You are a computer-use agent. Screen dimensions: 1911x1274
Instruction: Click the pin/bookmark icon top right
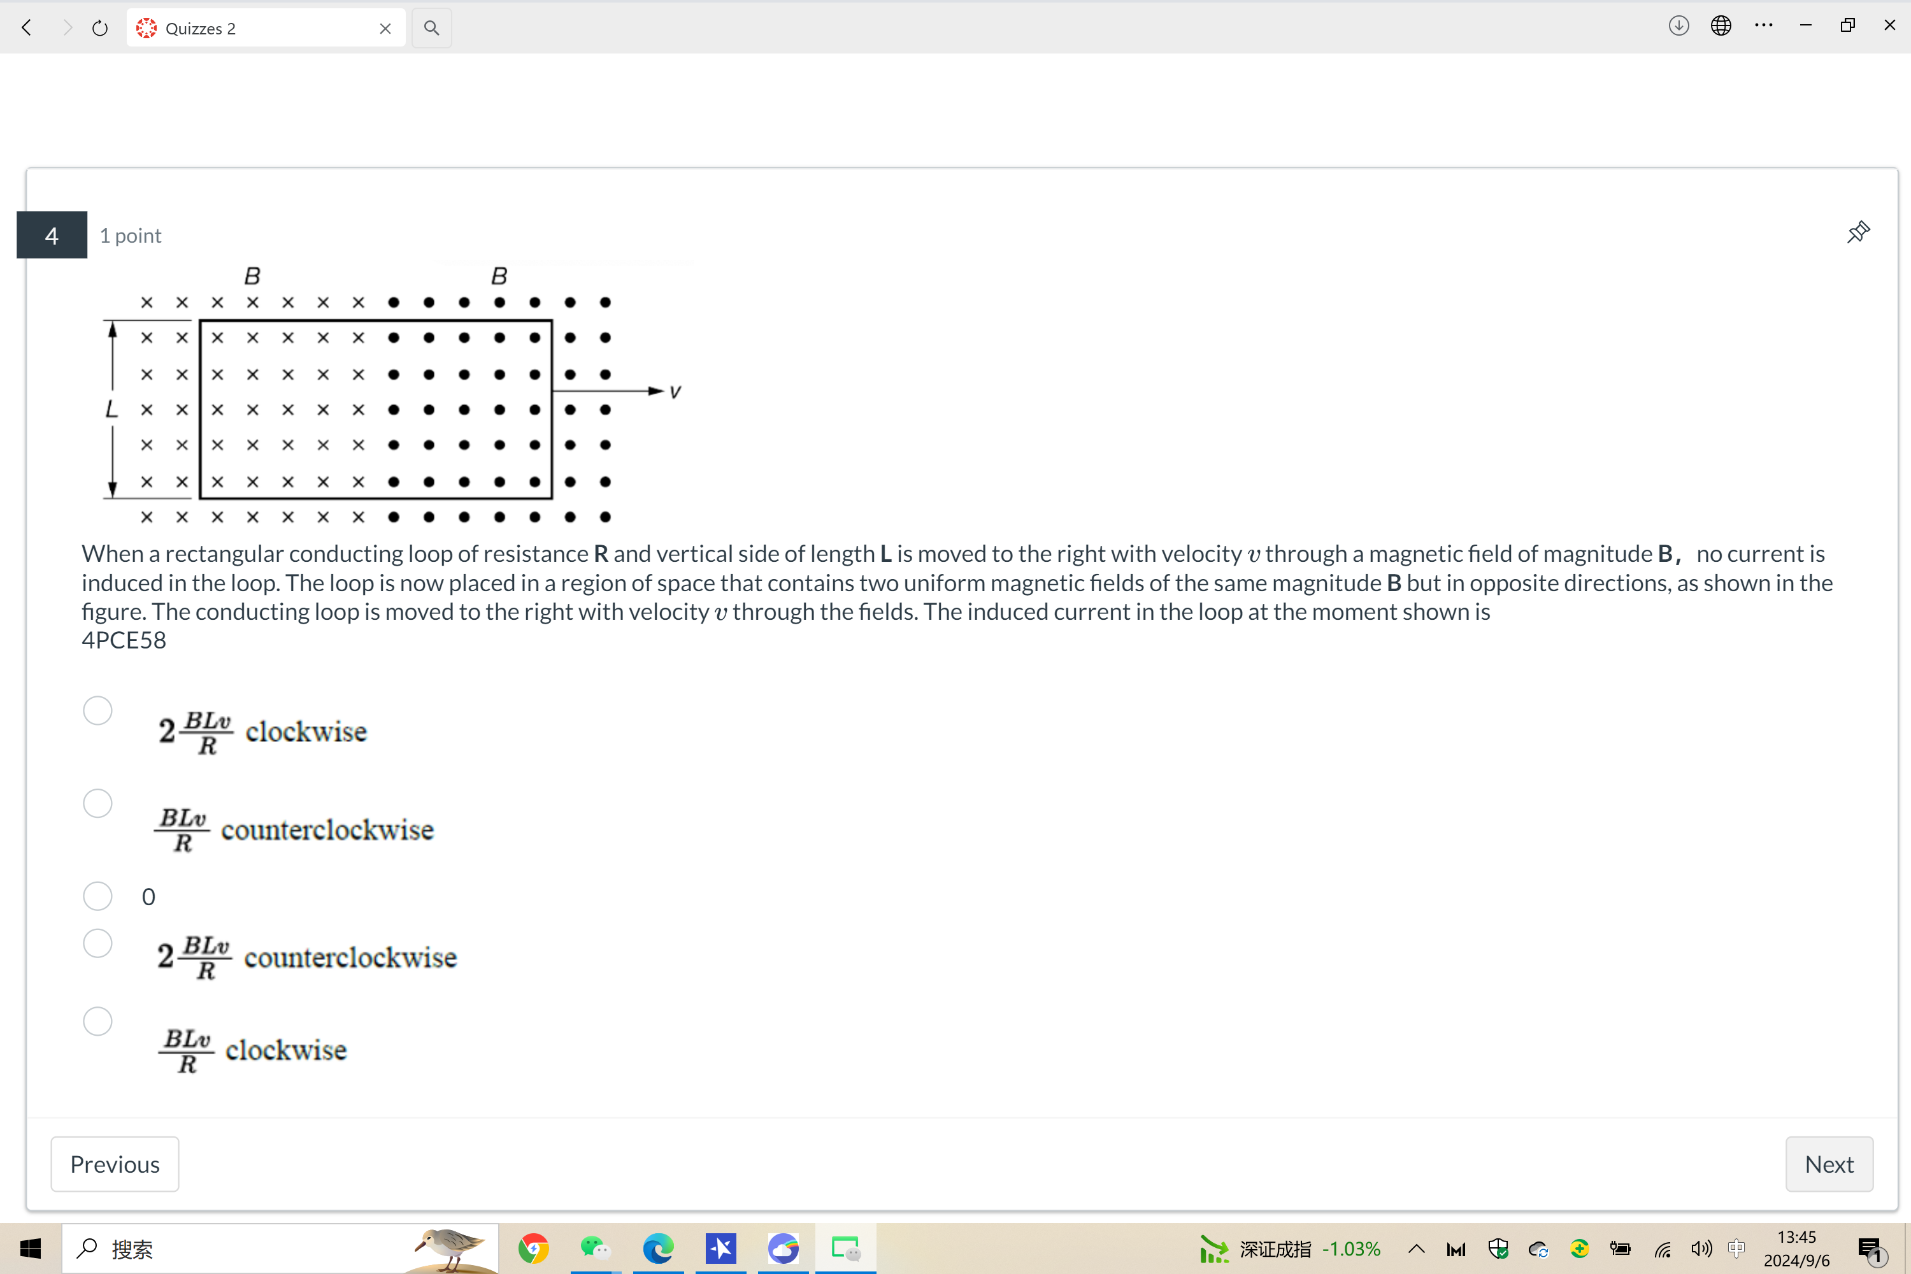[x=1857, y=232]
